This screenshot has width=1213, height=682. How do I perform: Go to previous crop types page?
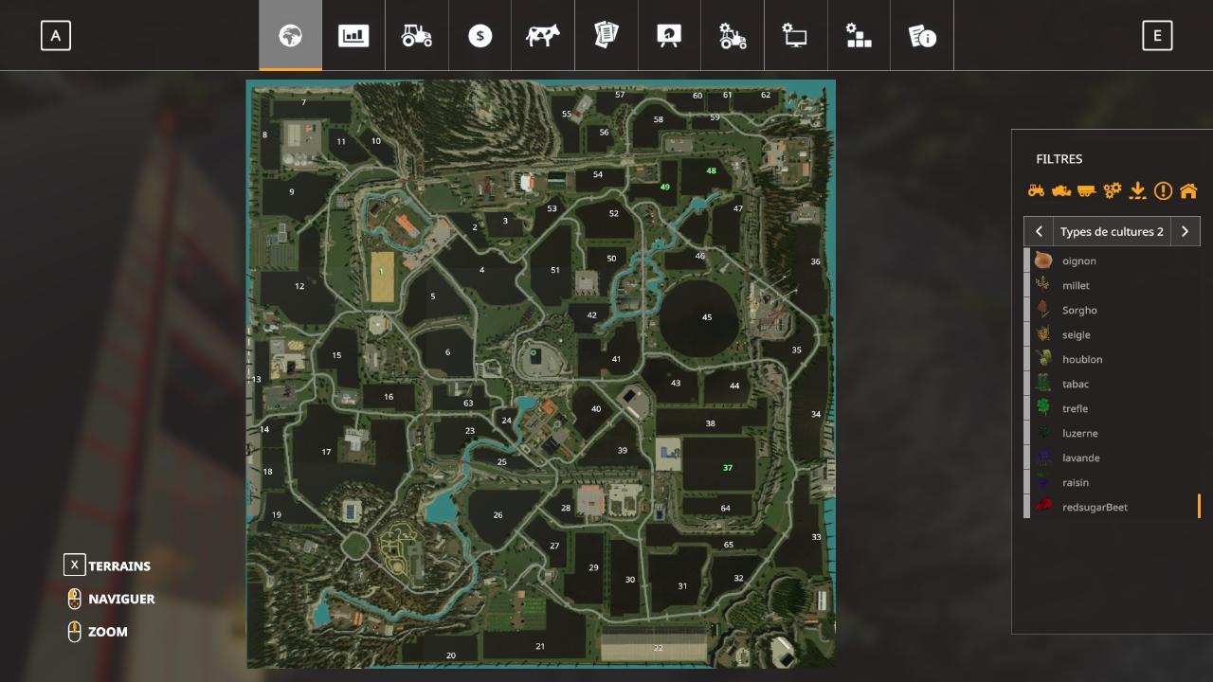tap(1039, 231)
